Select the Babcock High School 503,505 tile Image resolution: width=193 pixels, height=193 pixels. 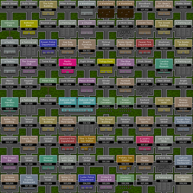[x=68, y=101]
